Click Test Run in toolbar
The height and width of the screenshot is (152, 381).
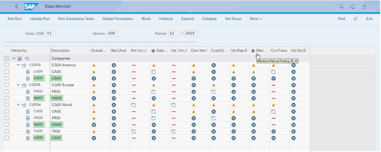tap(15, 18)
